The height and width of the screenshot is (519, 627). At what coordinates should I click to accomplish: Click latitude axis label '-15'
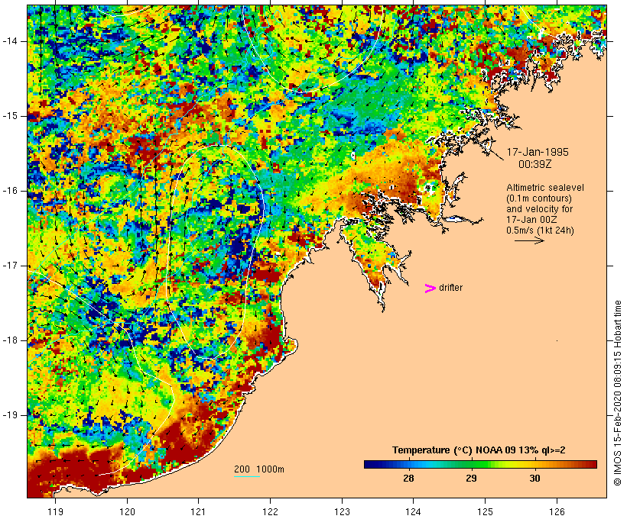tap(10, 116)
